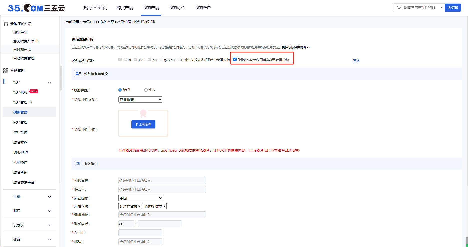Viewport: 468px width, 247px height.
Task: Uncheck the CN域名备案应用首年0元专属模版 checkbox
Action: (x=235, y=59)
